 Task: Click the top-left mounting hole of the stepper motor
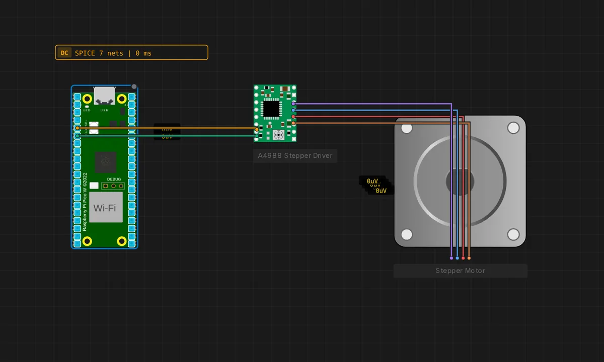[407, 128]
